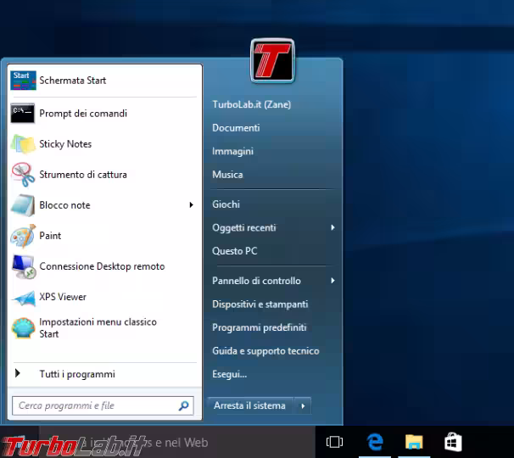514x458 pixels.
Task: Launch Microsoft Edge from taskbar
Action: (x=375, y=442)
